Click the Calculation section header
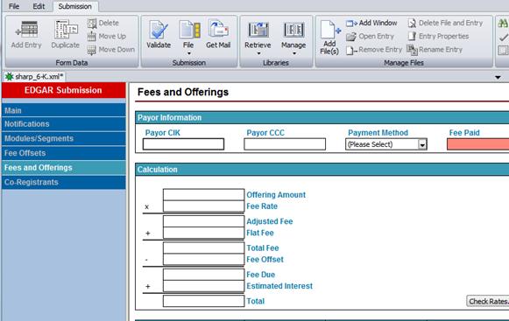 (x=322, y=170)
